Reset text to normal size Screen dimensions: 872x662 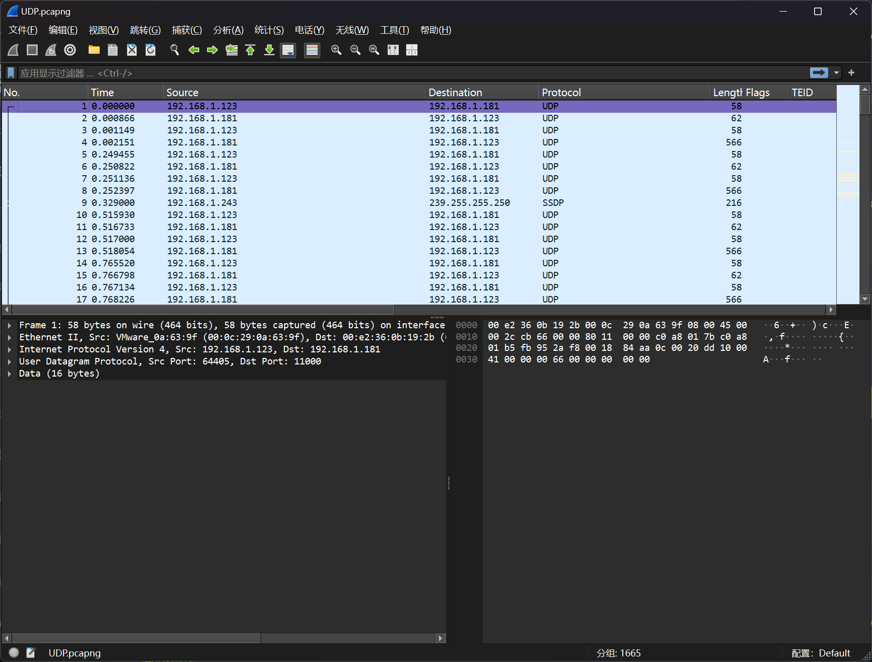point(374,50)
